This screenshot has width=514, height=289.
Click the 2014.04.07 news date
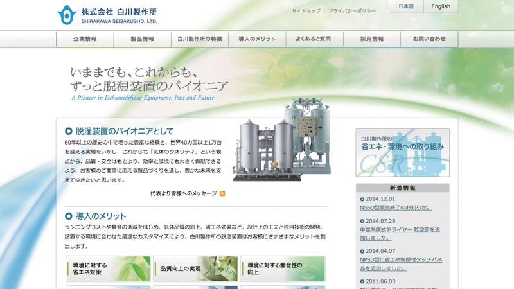pyautogui.click(x=380, y=251)
